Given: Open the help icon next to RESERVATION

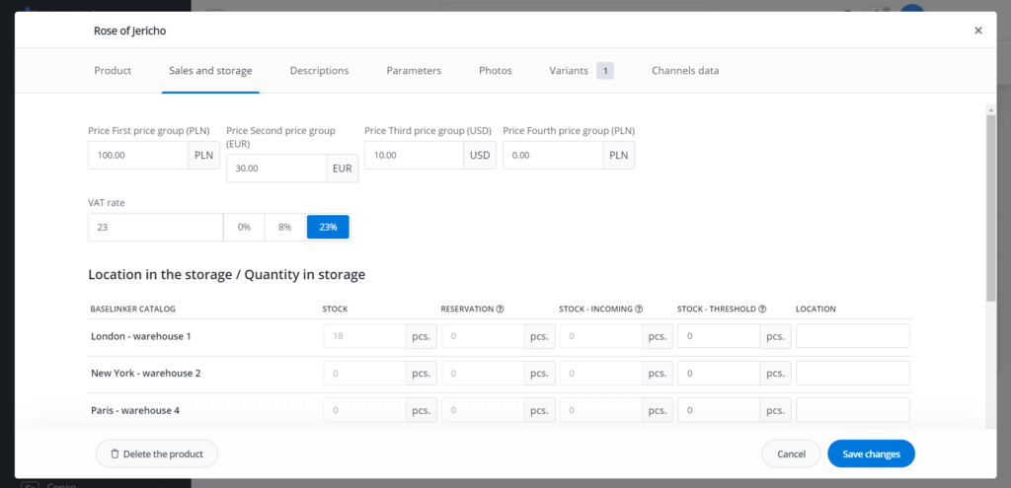Looking at the screenshot, I should click(x=500, y=309).
